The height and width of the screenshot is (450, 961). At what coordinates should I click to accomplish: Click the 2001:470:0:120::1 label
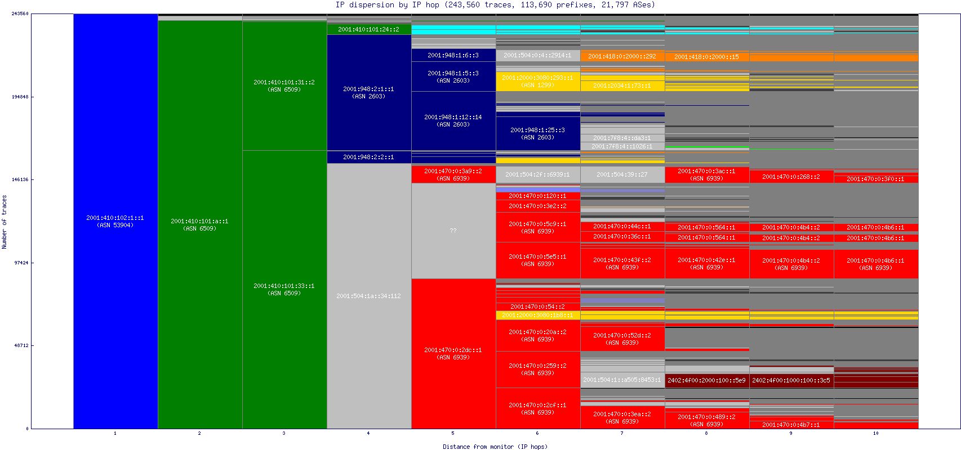tap(538, 196)
